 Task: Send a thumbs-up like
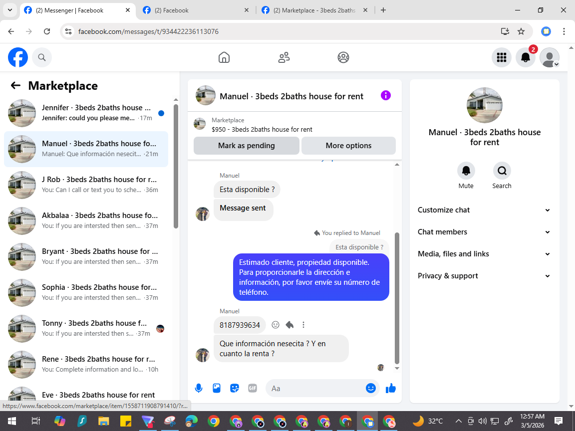click(391, 388)
